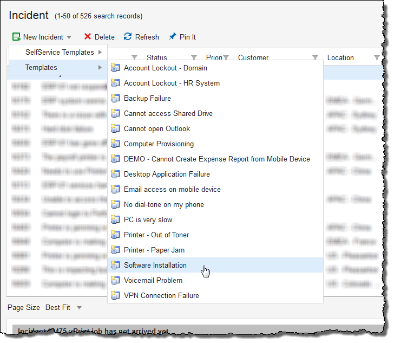Open the Location column filter

coord(377,57)
